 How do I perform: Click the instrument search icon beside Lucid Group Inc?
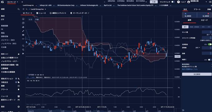(26, 9)
